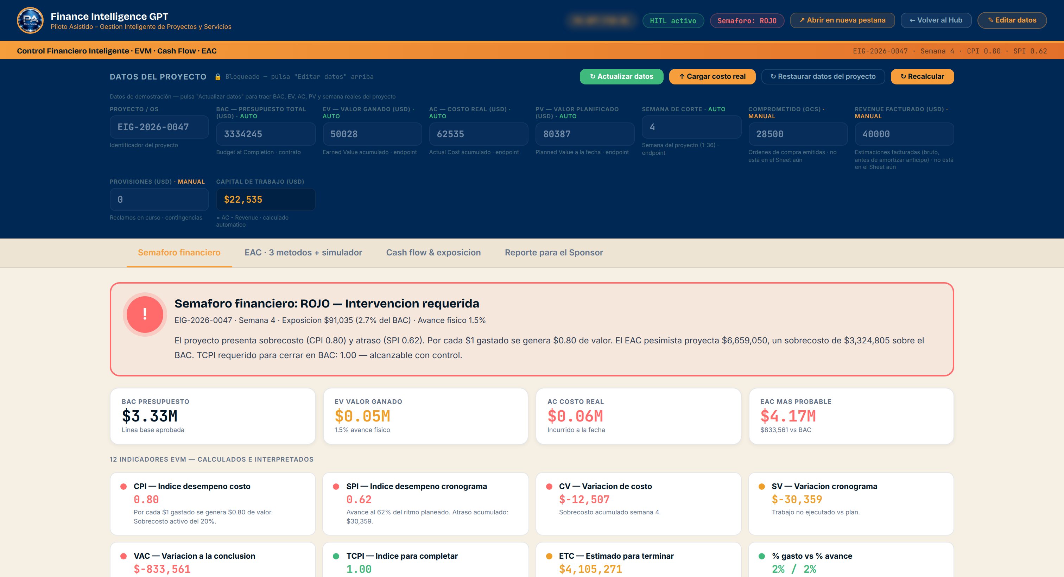Click the Capital de trabajo value $22,535
1064x577 pixels.
[x=266, y=200]
